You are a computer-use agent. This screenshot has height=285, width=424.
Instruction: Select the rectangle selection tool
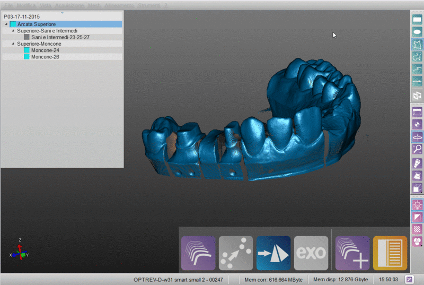(417, 19)
